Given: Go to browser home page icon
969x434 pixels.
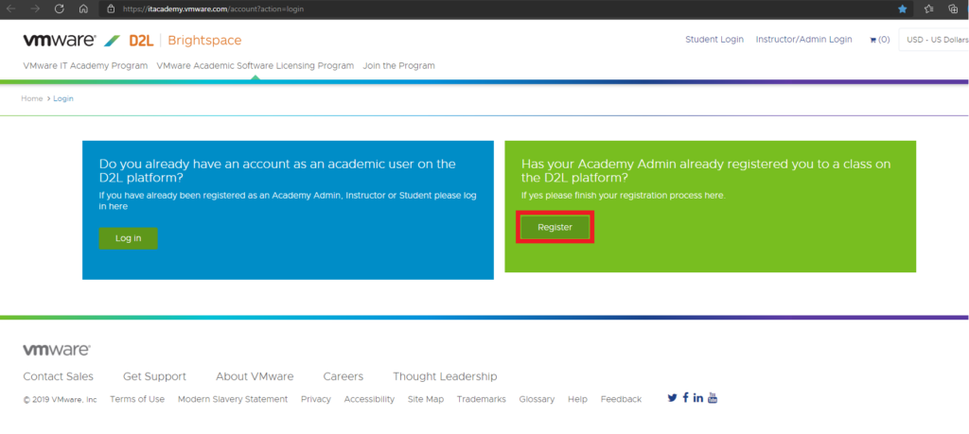Looking at the screenshot, I should [83, 9].
